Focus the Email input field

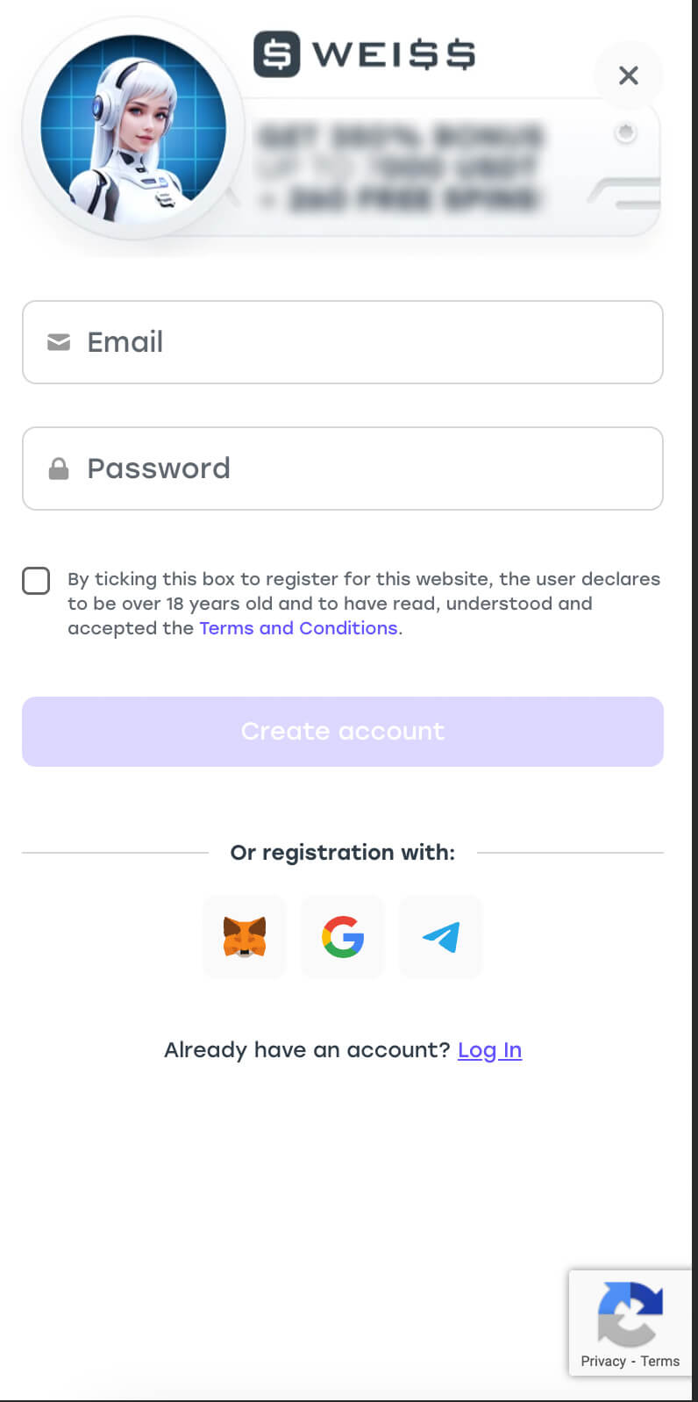(368, 342)
